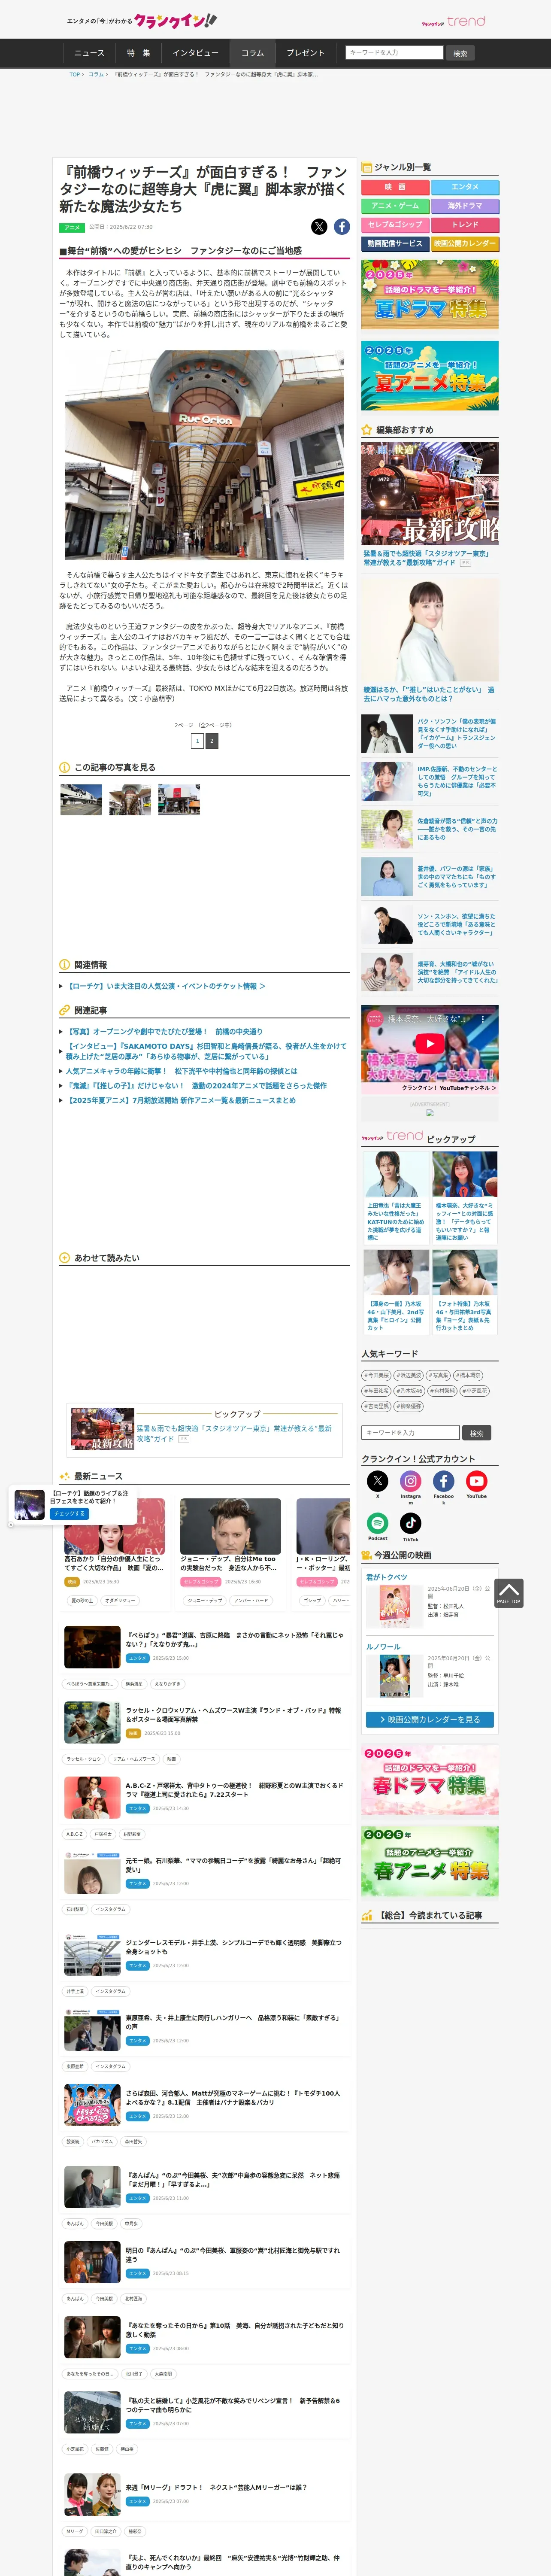This screenshot has width=551, height=2576.
Task: Open the ローチケ ticket information link
Action: click(x=167, y=986)
